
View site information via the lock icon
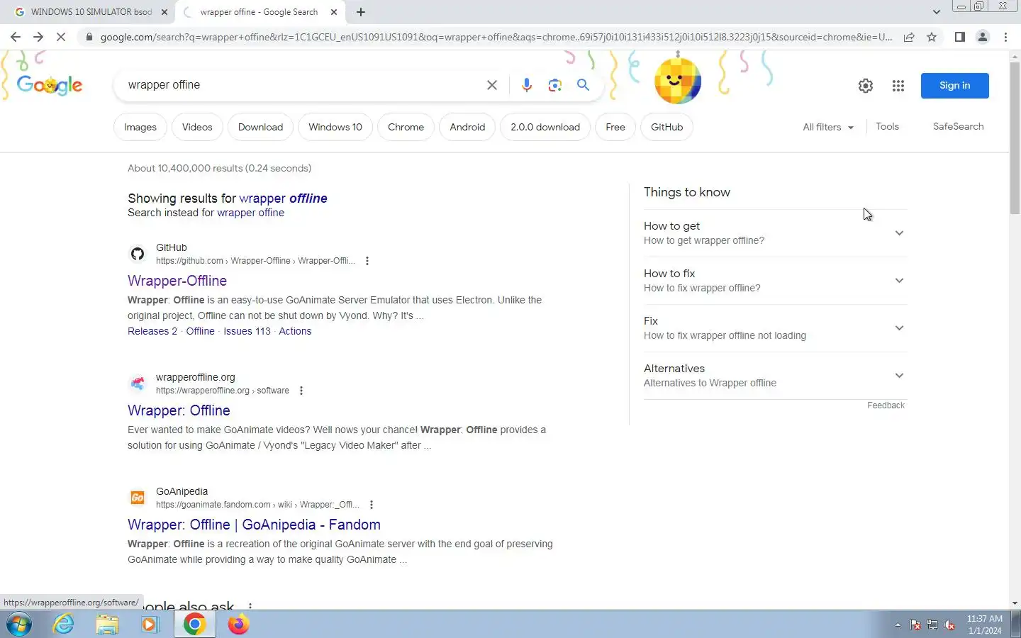[x=89, y=37]
